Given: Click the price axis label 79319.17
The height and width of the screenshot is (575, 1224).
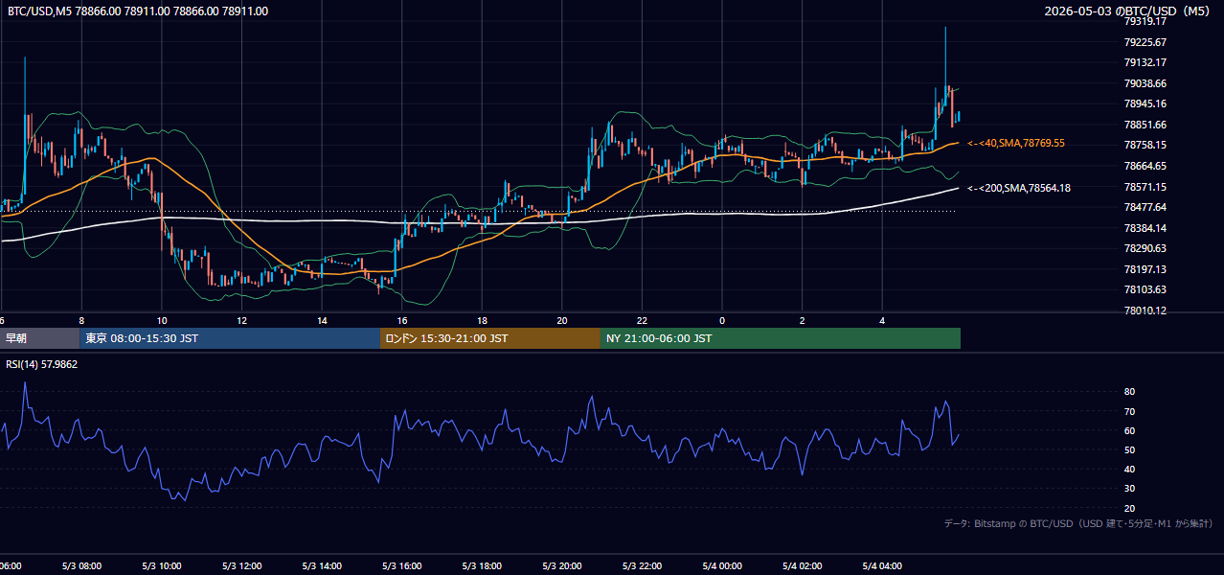Looking at the screenshot, I should [1145, 21].
